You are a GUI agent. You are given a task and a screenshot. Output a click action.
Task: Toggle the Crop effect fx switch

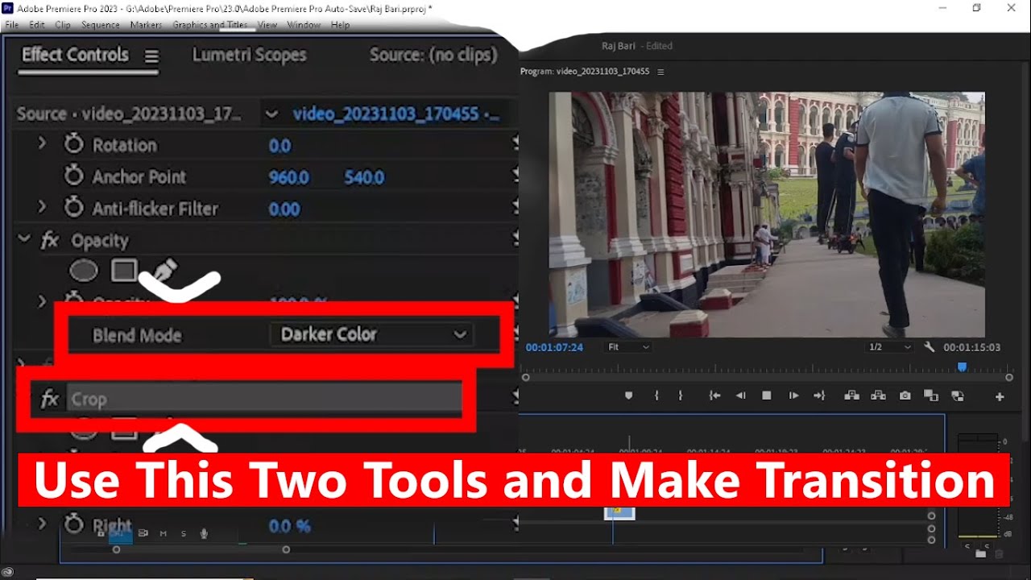(x=50, y=399)
